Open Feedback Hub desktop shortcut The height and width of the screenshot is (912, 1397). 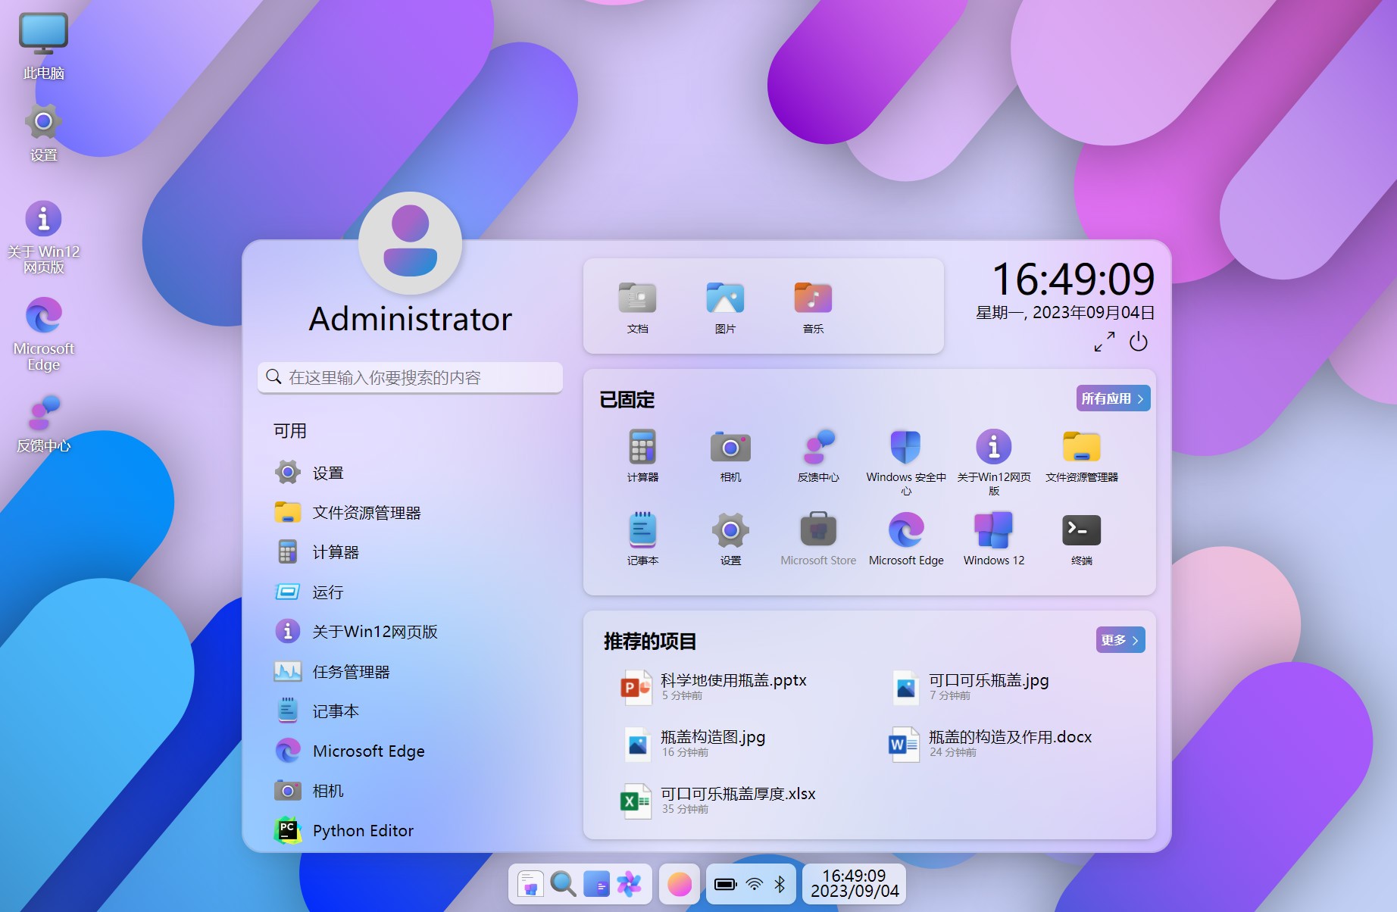tap(44, 423)
